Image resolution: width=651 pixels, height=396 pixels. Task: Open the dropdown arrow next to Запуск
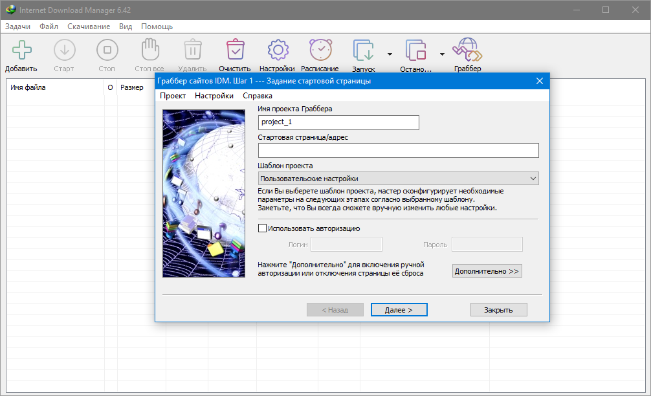click(390, 54)
